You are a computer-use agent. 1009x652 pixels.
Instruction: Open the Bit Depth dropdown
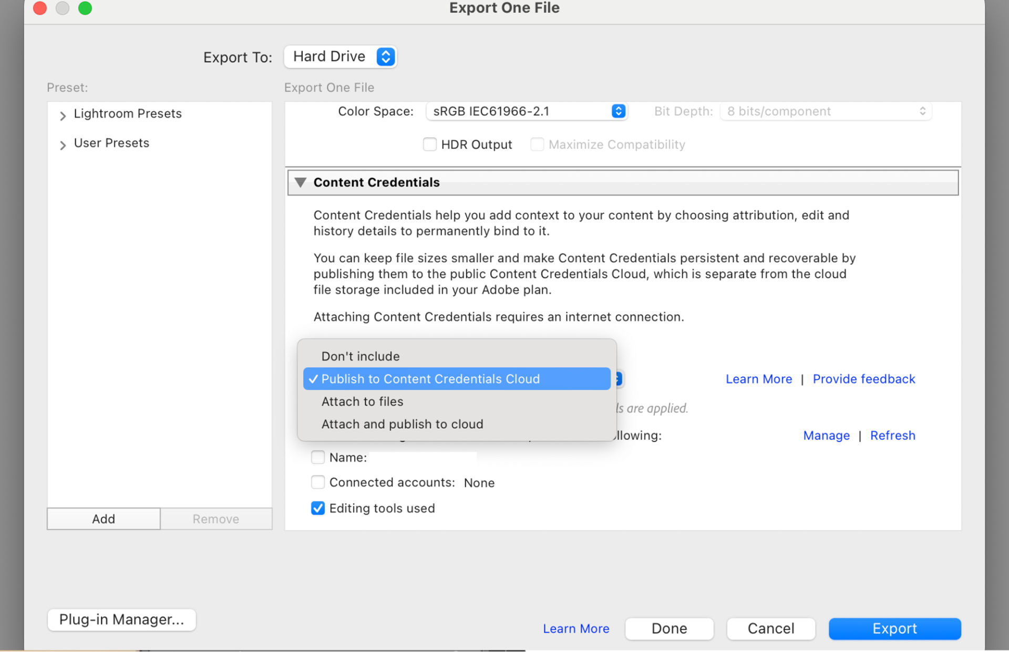[x=826, y=111]
